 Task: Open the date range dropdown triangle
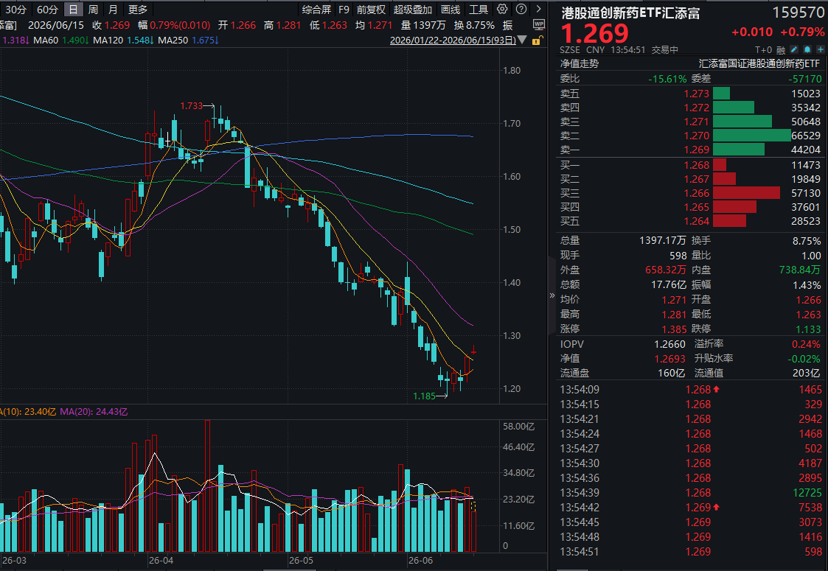click(522, 40)
